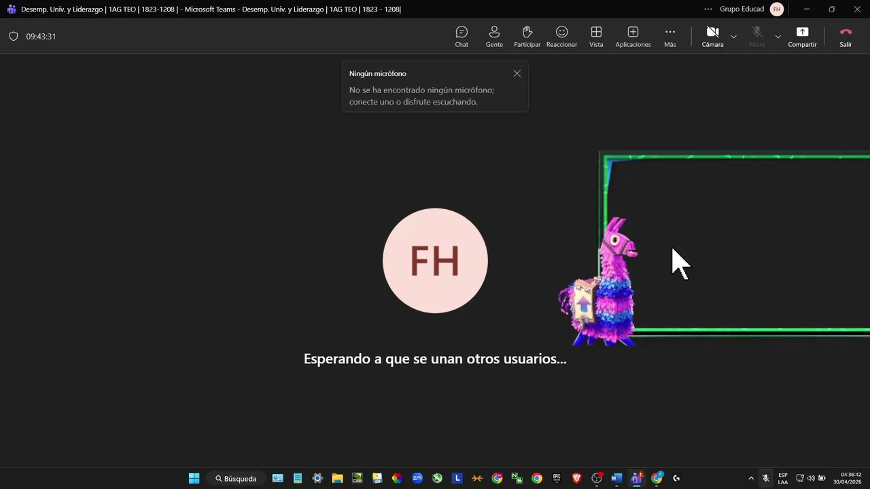Click the Microsoft Teams logo in title bar

[11, 9]
